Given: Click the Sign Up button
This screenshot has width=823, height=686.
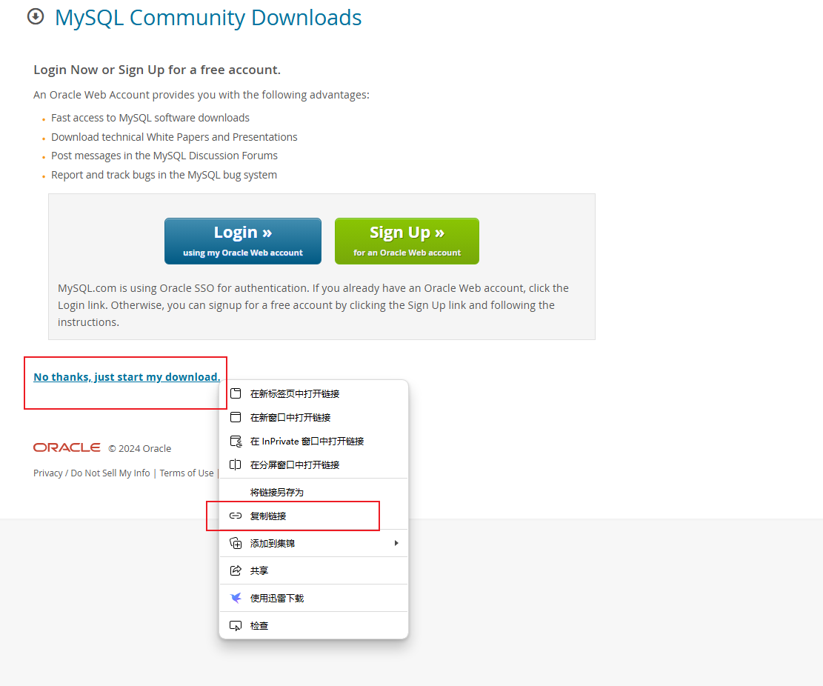Looking at the screenshot, I should 407,241.
